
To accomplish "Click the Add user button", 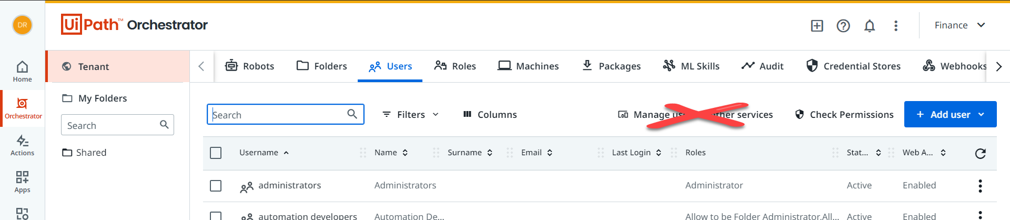I will [950, 114].
